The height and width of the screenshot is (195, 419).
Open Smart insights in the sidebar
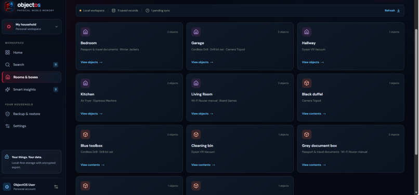(x=32, y=89)
